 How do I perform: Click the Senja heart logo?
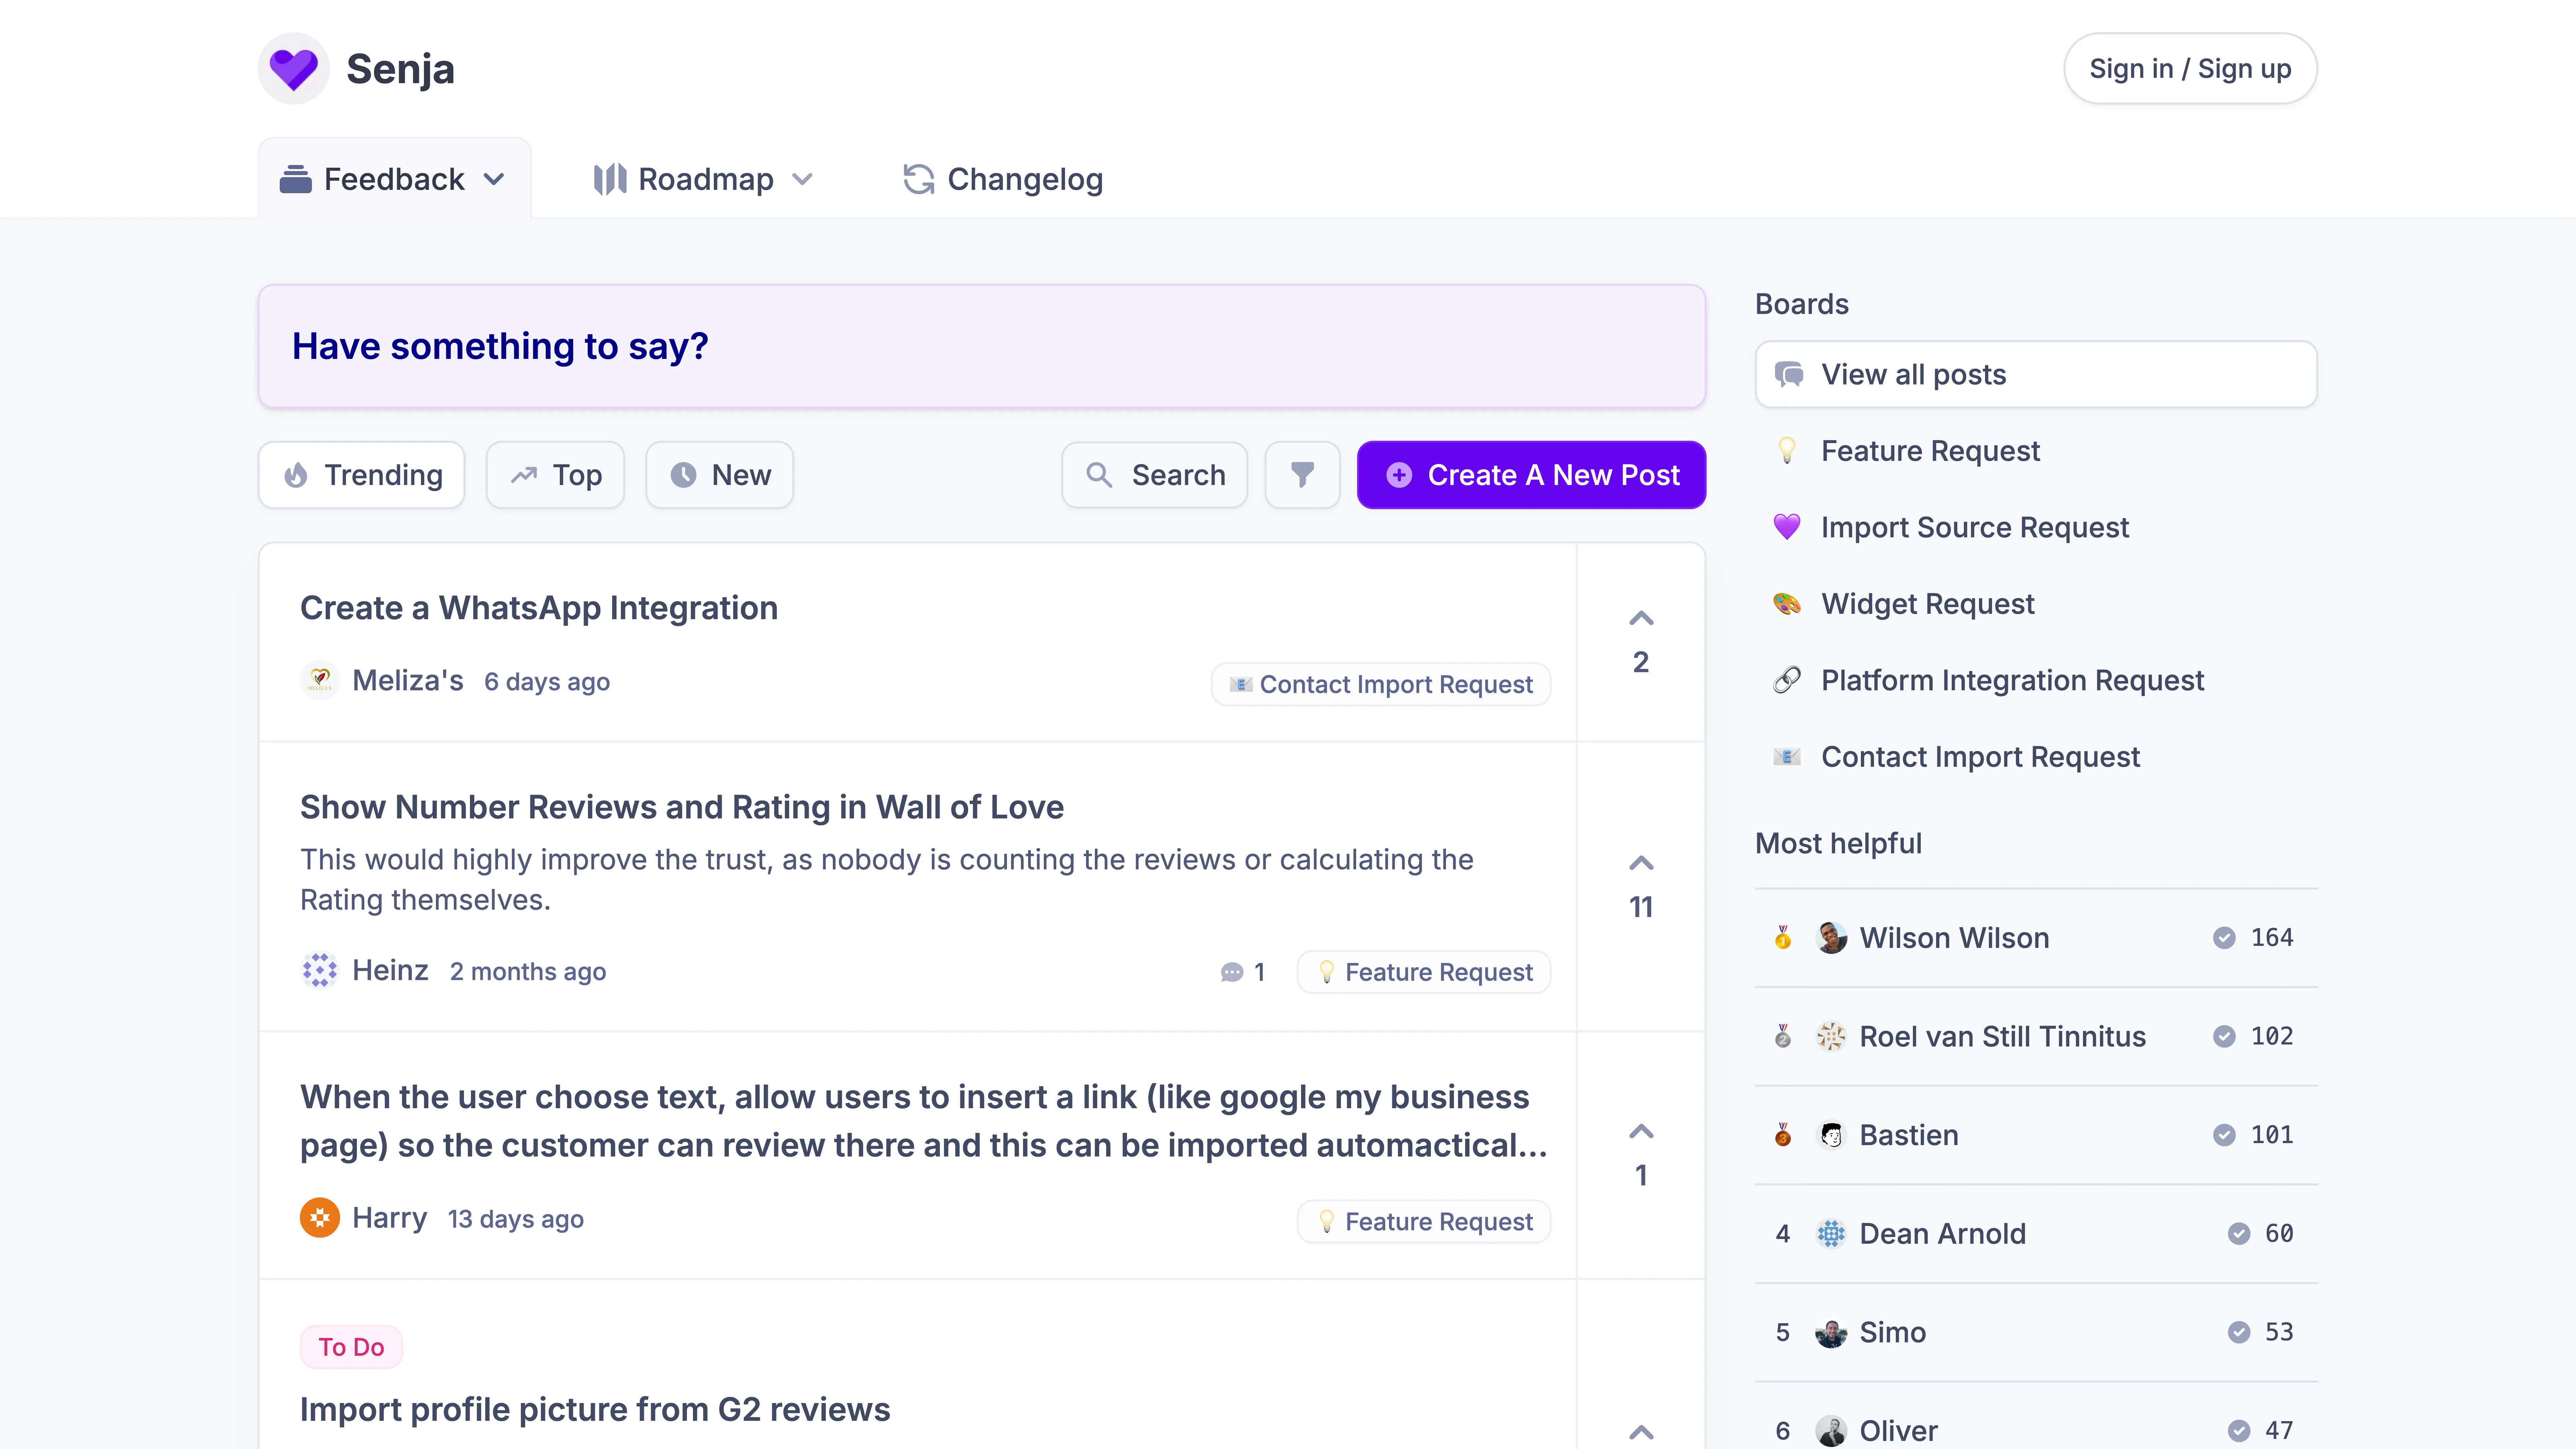point(293,69)
